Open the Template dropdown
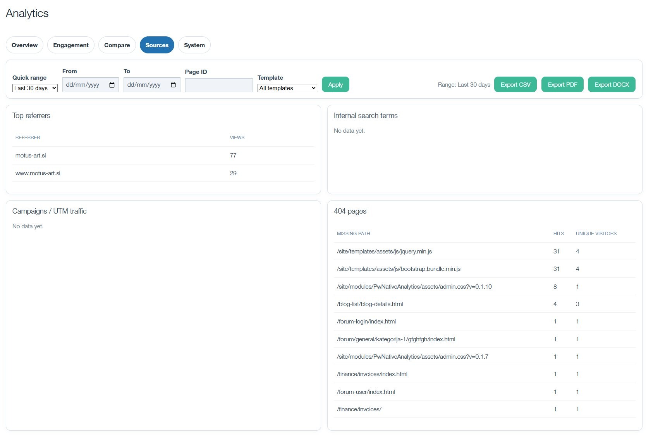Image resolution: width=646 pixels, height=438 pixels. 287,88
